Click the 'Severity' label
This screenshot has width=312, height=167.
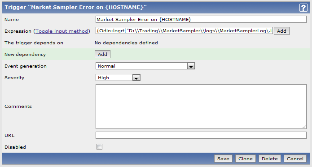point(14,78)
